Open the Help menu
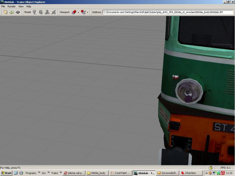This screenshot has height=176, width=235. (x=28, y=6)
